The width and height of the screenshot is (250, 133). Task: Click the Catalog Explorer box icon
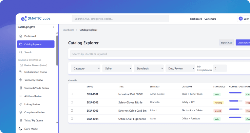[21, 44]
